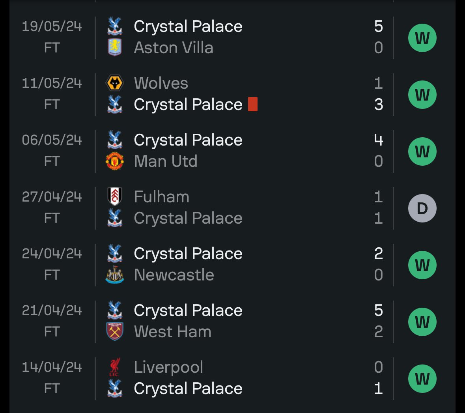Screen dimensions: 465x413
Task: Open the West Ham team link
Action: pyautogui.click(x=173, y=331)
